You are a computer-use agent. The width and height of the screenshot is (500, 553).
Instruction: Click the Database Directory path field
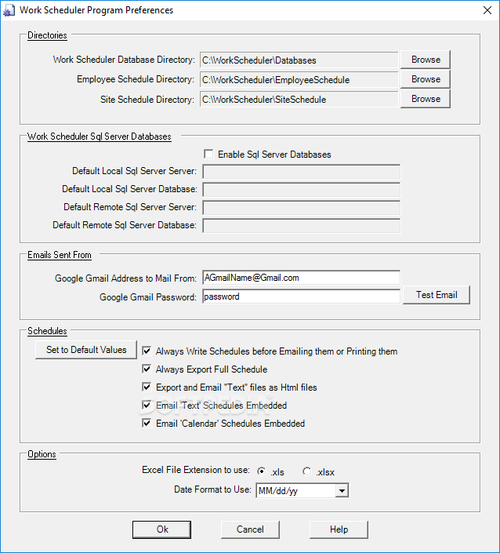click(299, 60)
